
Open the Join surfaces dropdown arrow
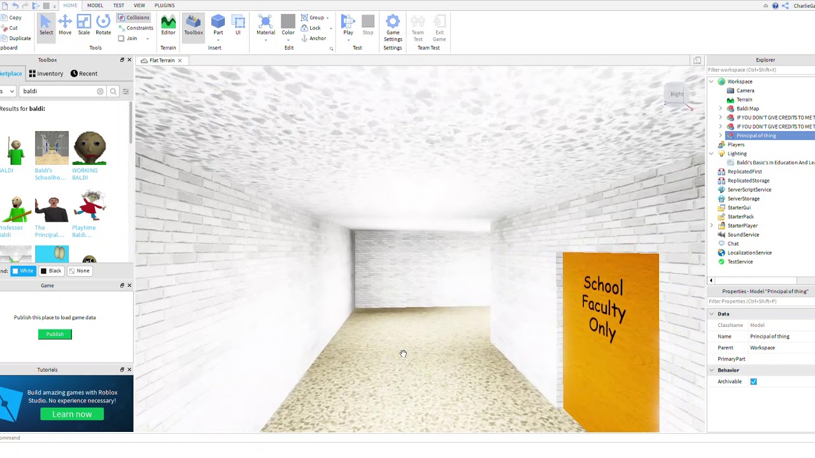coord(148,39)
